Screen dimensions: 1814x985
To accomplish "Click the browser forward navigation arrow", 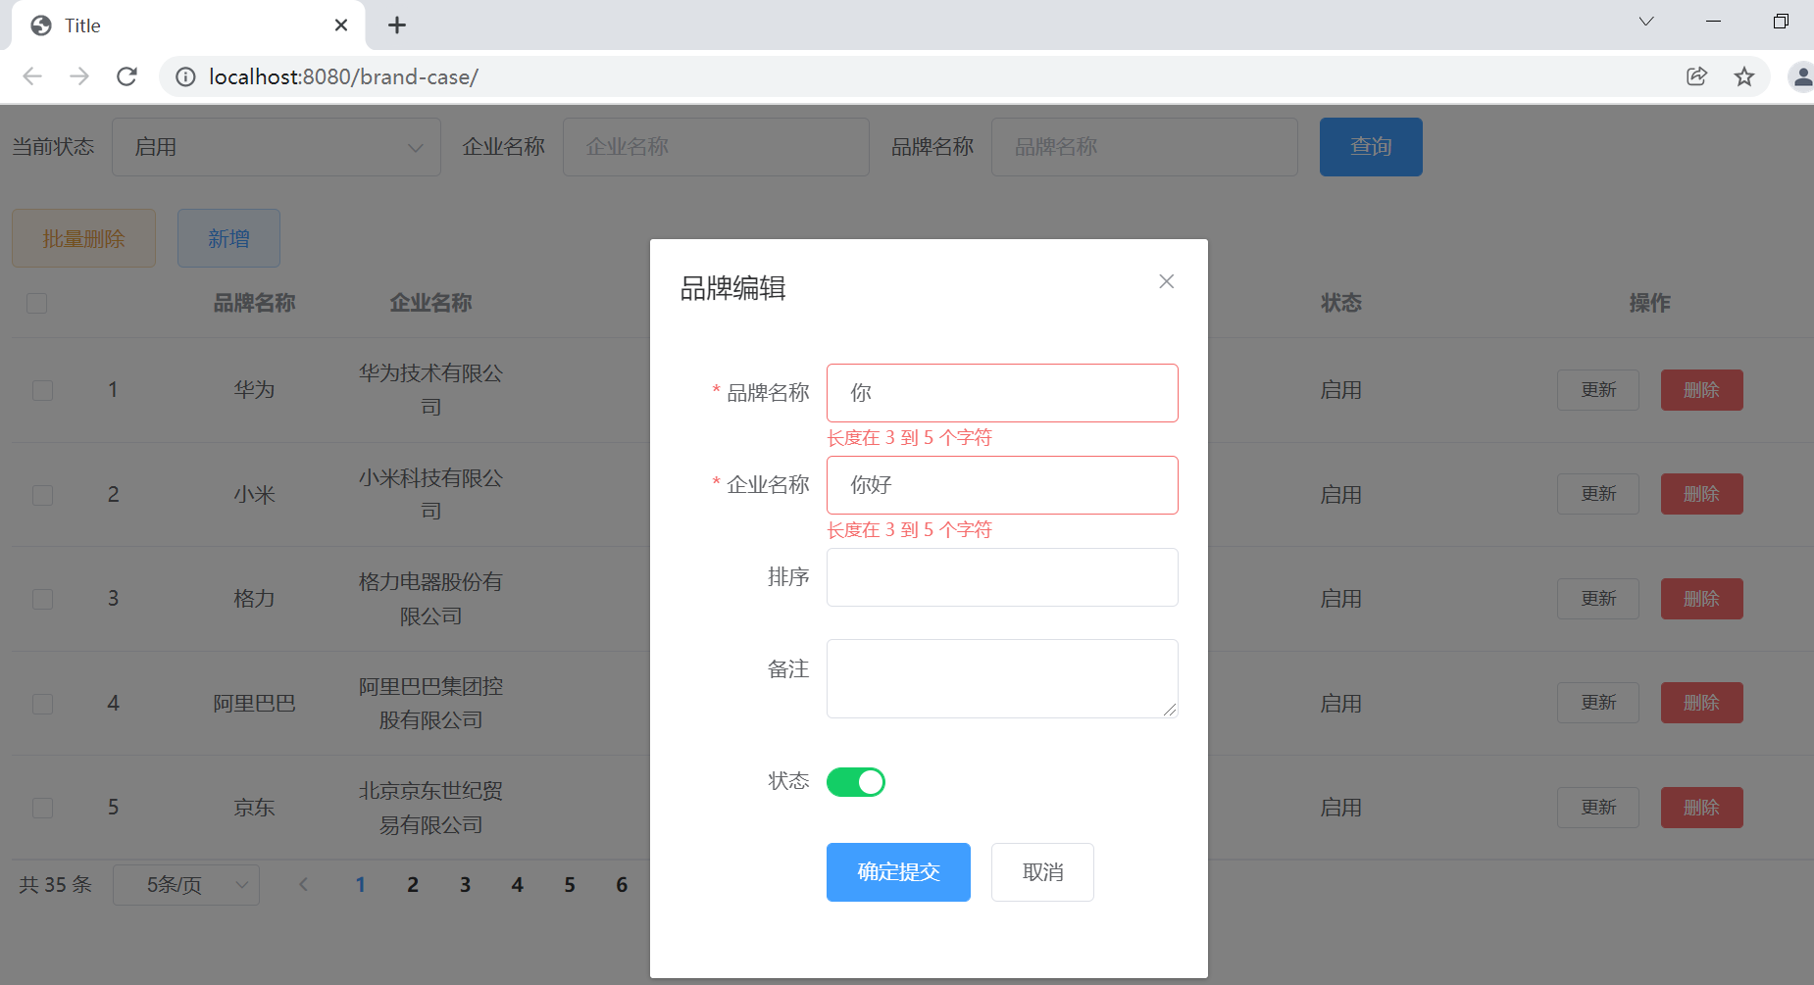I will coord(79,76).
